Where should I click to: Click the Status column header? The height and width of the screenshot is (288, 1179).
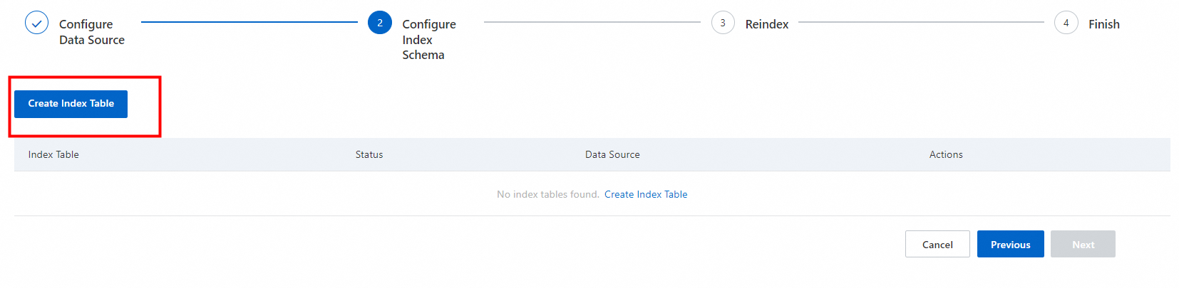[x=369, y=154]
